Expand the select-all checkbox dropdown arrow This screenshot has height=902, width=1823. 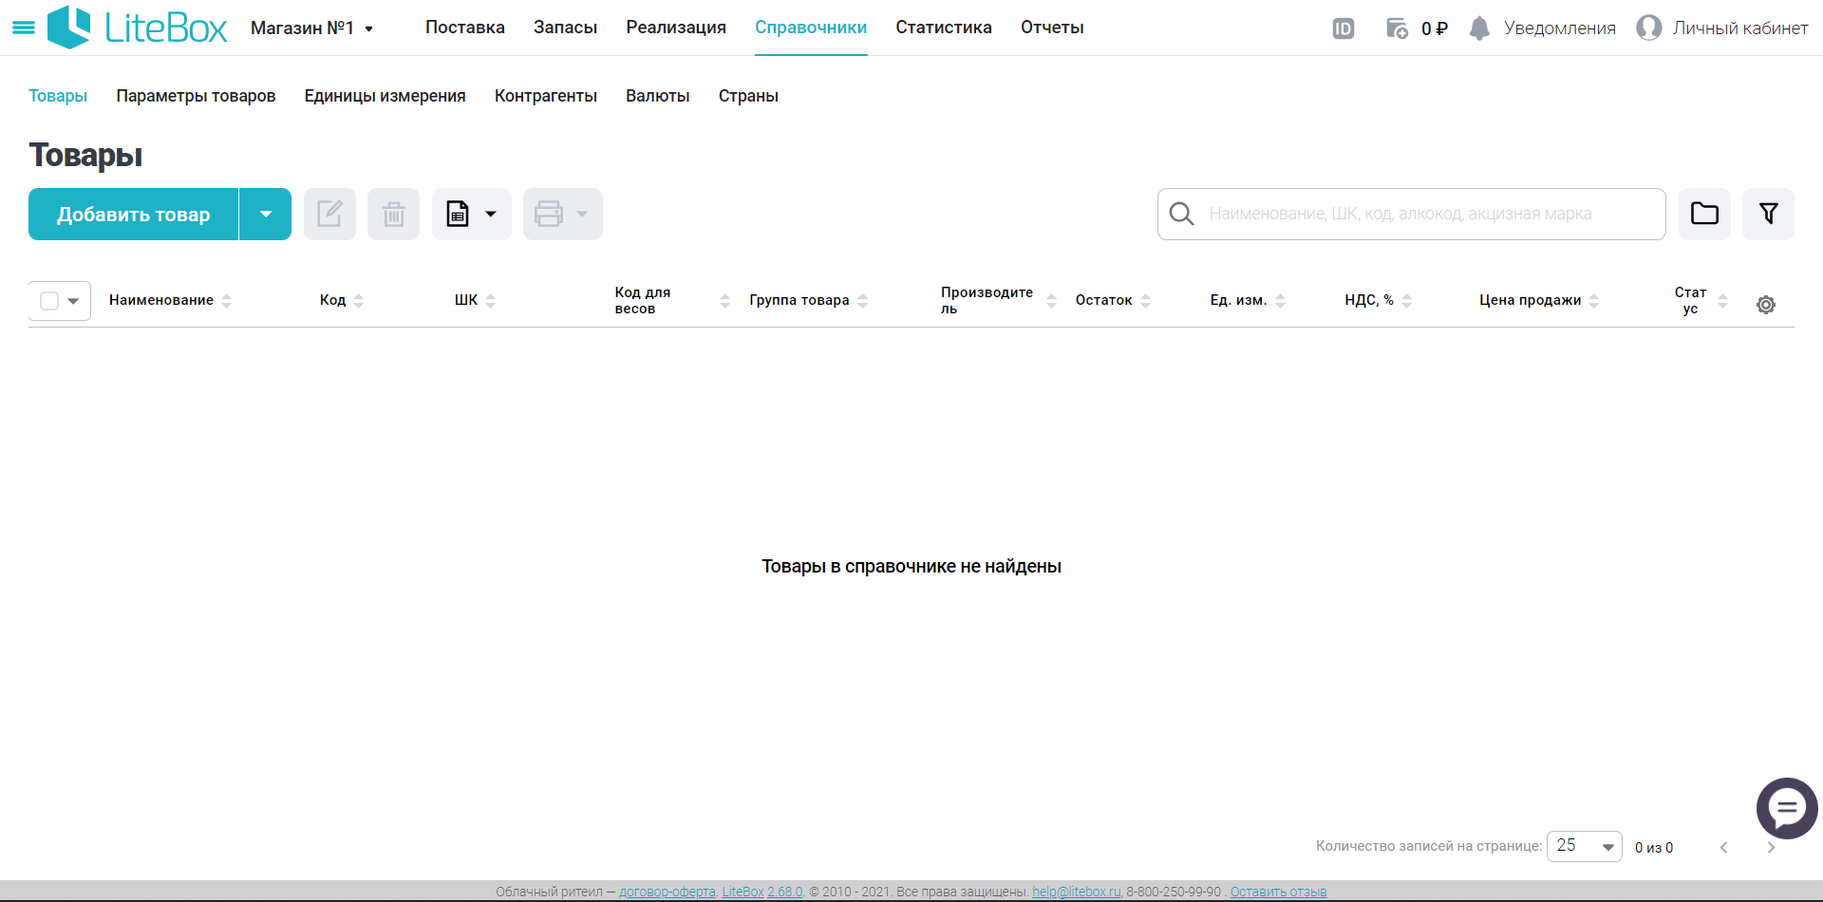point(73,301)
